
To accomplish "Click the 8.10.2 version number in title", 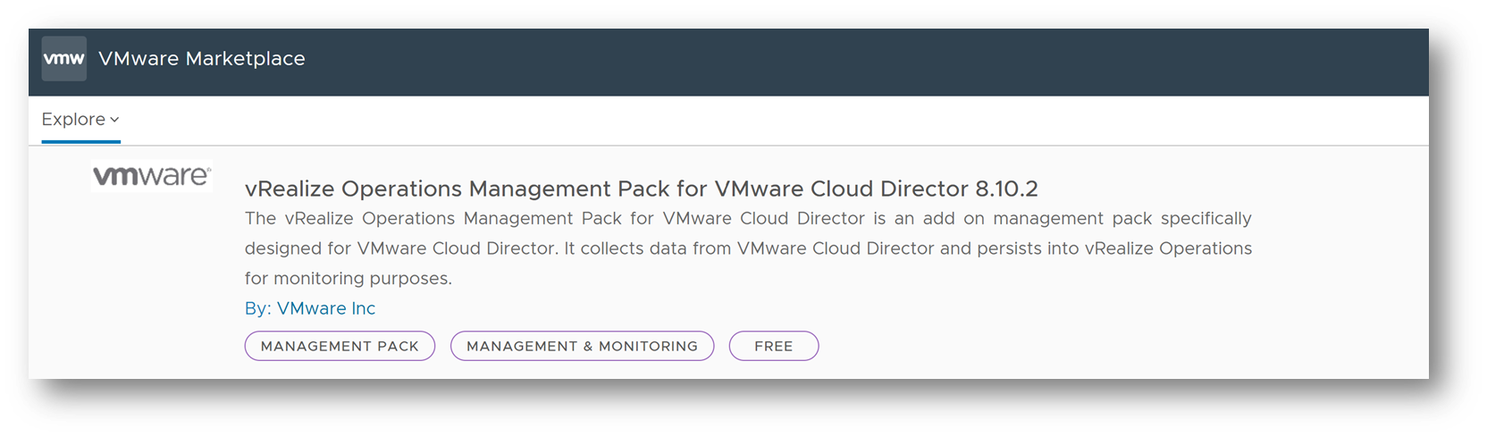I will (x=1007, y=189).
